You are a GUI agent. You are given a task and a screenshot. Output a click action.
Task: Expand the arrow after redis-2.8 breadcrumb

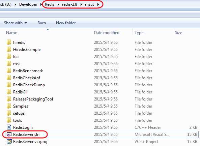[81, 5]
